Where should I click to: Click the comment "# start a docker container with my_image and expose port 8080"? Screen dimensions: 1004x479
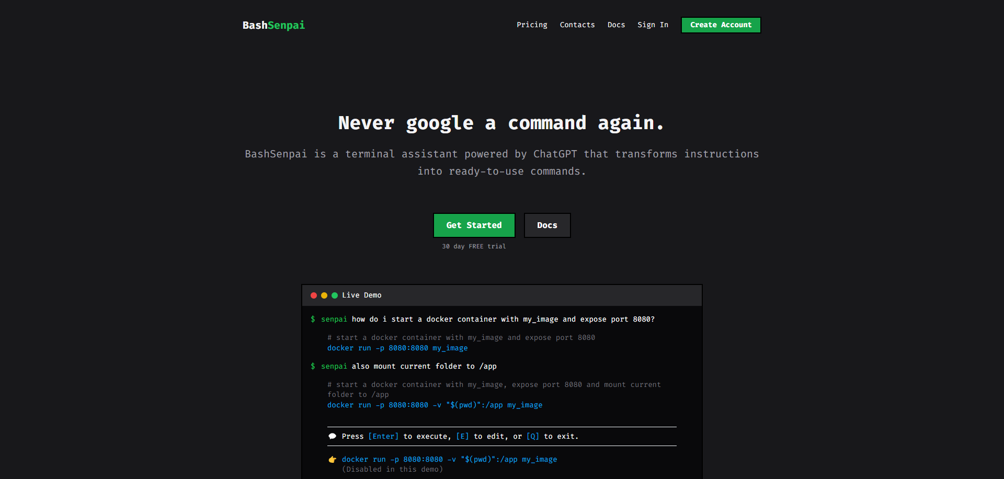[461, 337]
